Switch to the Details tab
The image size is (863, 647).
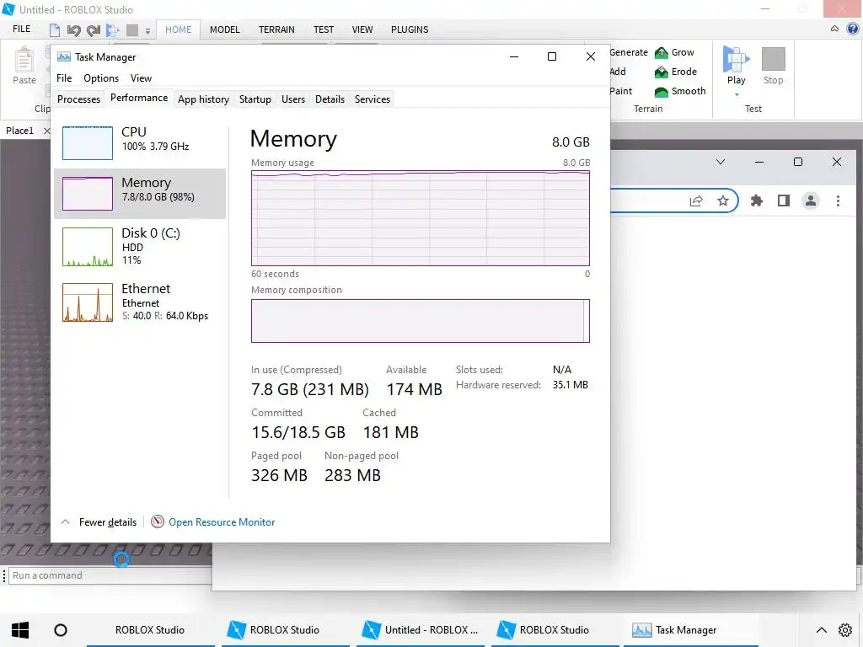click(330, 99)
